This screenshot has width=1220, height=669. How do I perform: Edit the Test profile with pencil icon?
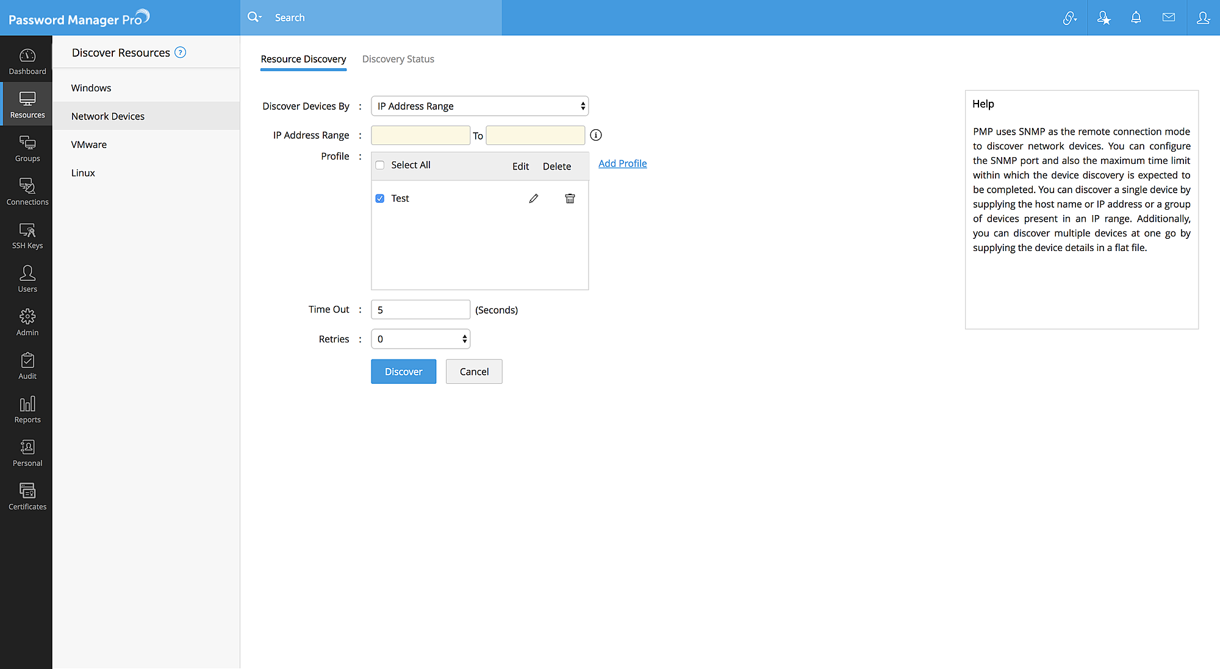(534, 198)
